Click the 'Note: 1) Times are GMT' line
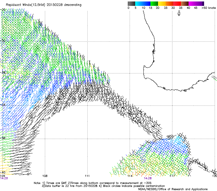This screenshot has width=217, height=191. (92, 183)
